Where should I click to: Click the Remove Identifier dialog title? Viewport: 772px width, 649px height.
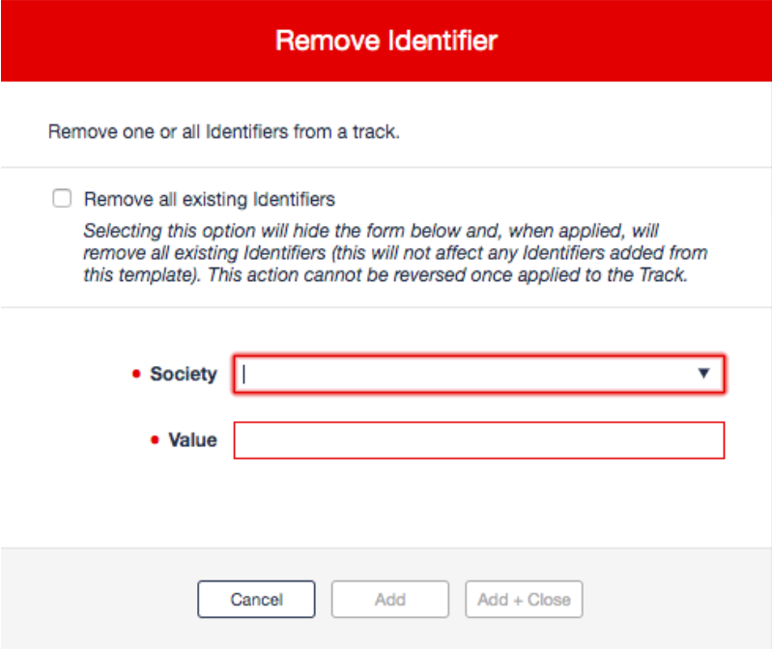[x=386, y=41]
